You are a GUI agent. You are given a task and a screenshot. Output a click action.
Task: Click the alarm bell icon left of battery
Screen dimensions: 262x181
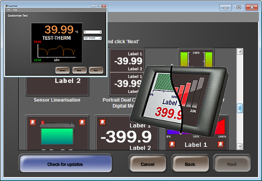[33, 123]
